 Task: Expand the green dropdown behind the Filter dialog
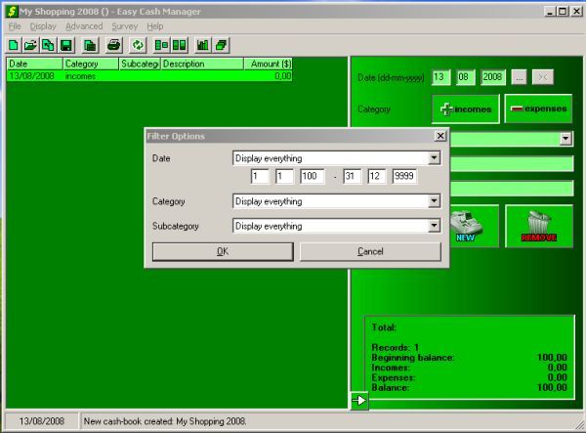[x=565, y=139]
